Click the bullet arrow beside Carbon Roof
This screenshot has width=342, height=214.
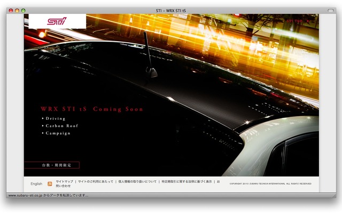point(43,126)
